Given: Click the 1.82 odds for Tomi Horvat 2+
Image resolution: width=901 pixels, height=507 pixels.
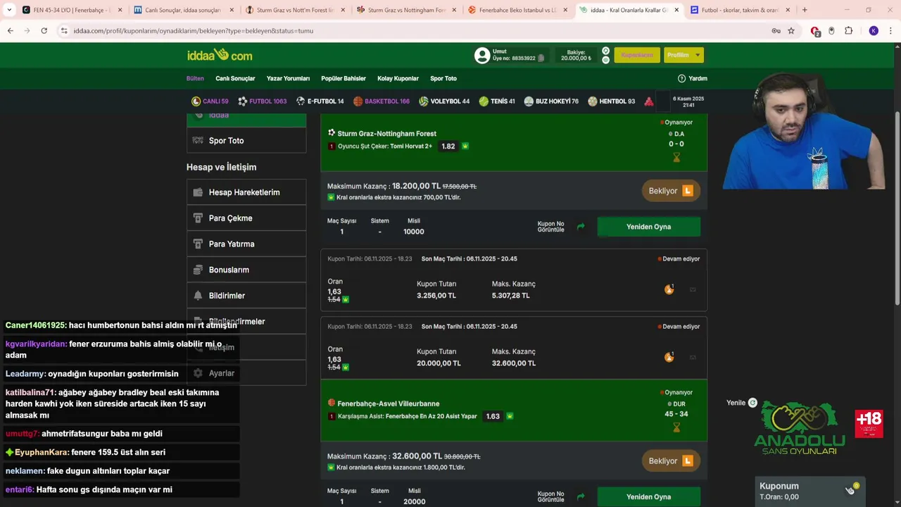Looking at the screenshot, I should pos(448,146).
